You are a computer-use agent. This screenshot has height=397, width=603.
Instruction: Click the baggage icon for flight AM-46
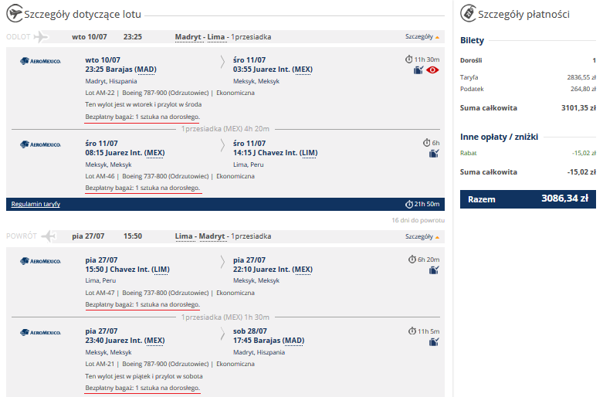[434, 154]
